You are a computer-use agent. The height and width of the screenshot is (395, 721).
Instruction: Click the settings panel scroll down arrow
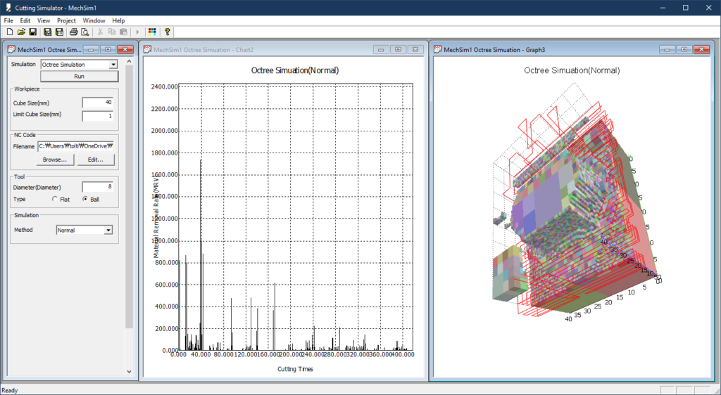[129, 371]
